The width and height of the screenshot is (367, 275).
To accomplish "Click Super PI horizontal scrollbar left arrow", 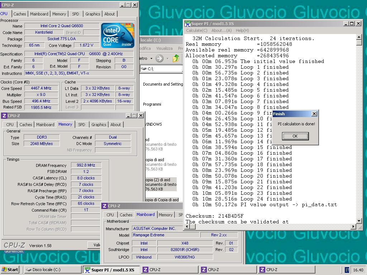I will click(x=187, y=226).
